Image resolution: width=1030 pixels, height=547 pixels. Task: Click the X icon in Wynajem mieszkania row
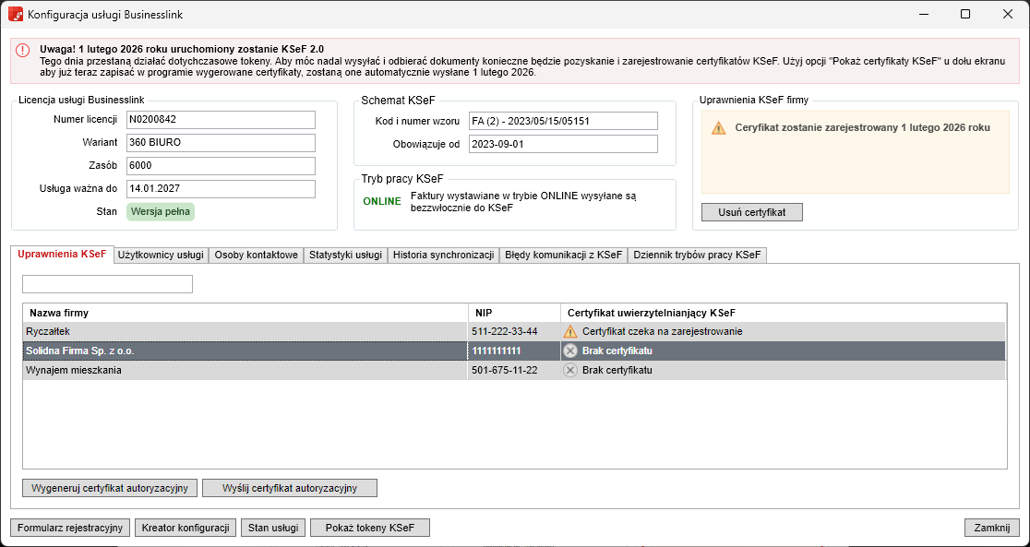pos(570,370)
